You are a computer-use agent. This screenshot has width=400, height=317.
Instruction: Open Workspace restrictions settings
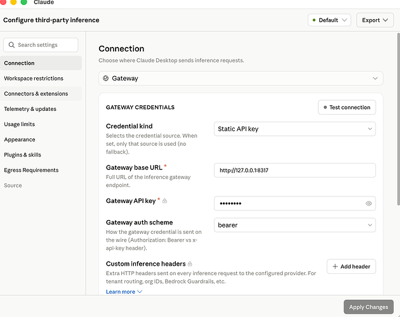(41, 78)
